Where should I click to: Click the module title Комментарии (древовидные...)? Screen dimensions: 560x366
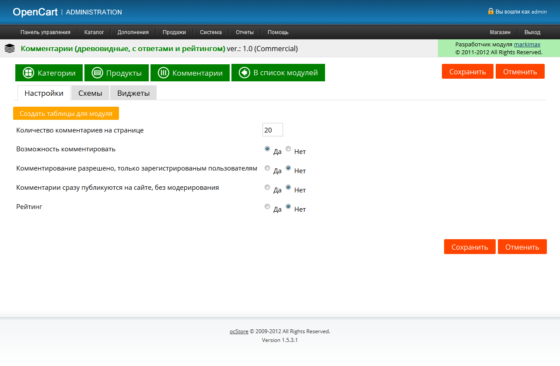point(123,49)
